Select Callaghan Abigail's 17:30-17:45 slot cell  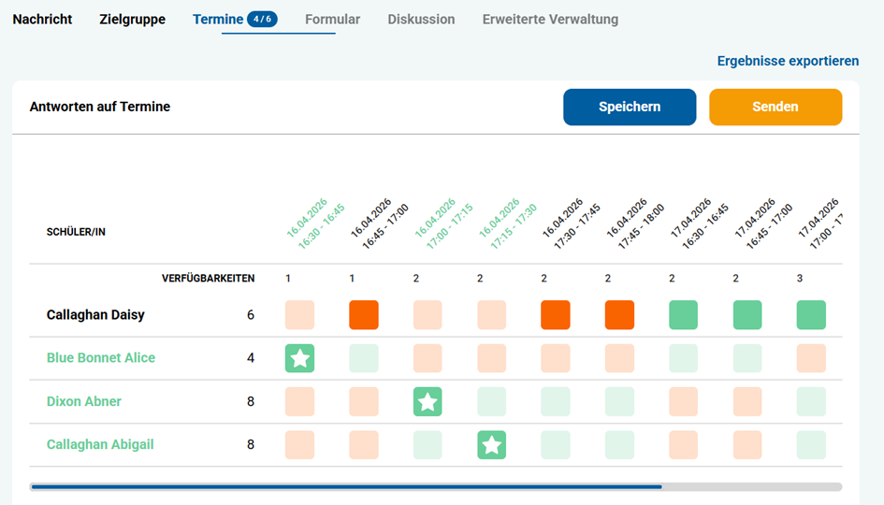tap(556, 445)
